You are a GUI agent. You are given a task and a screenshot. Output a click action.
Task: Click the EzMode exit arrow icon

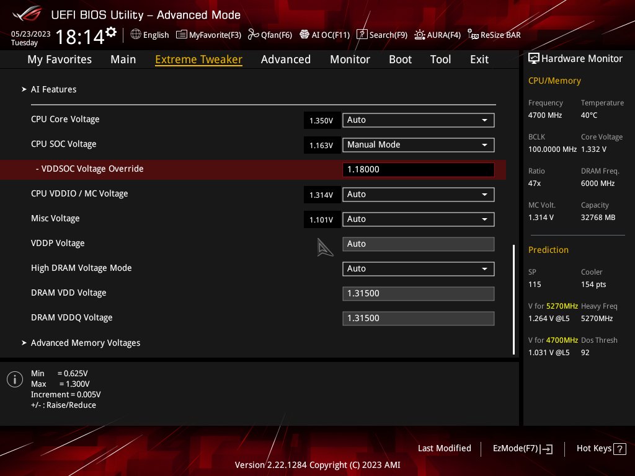(546, 449)
